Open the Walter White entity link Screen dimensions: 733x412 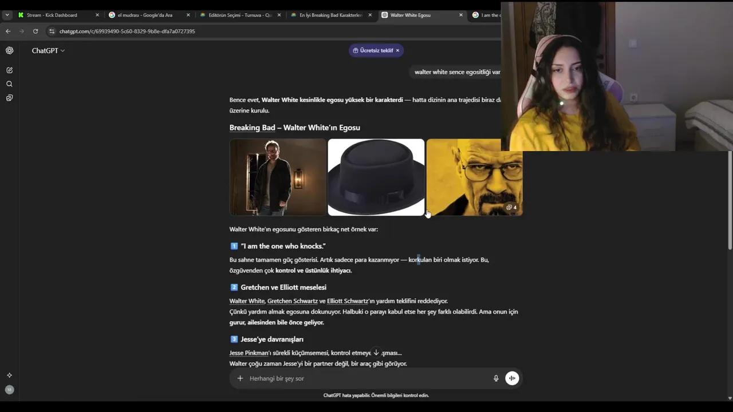click(247, 301)
